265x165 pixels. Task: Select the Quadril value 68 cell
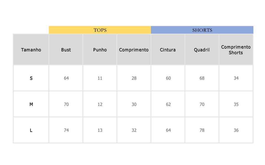coord(202,78)
